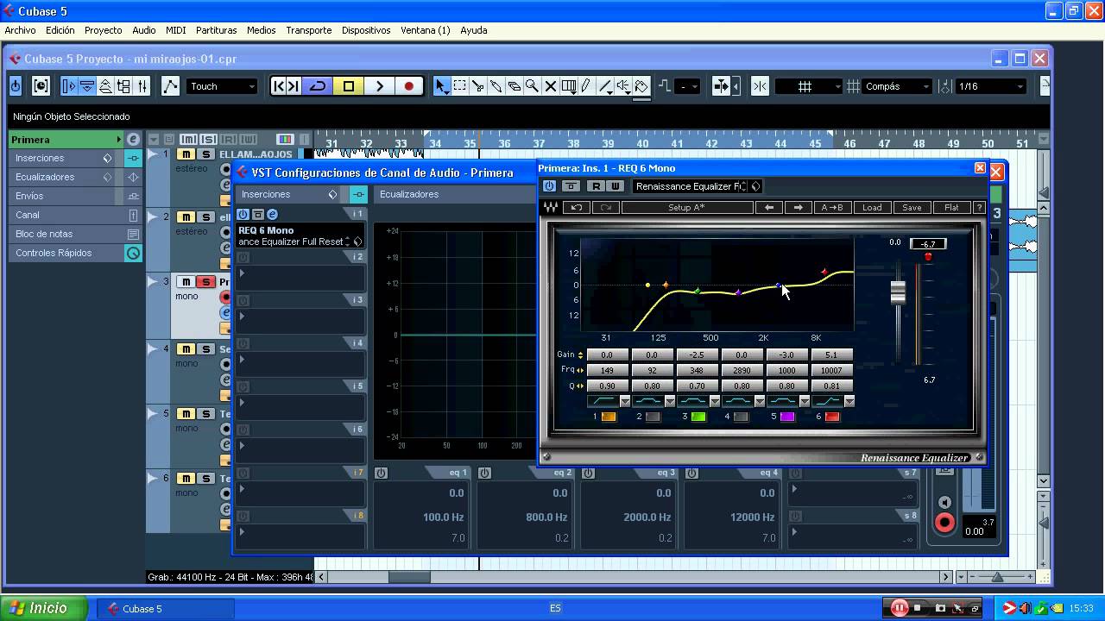The image size is (1105, 621).
Task: Open band 6 filter type dropdown arrow
Action: click(x=849, y=401)
